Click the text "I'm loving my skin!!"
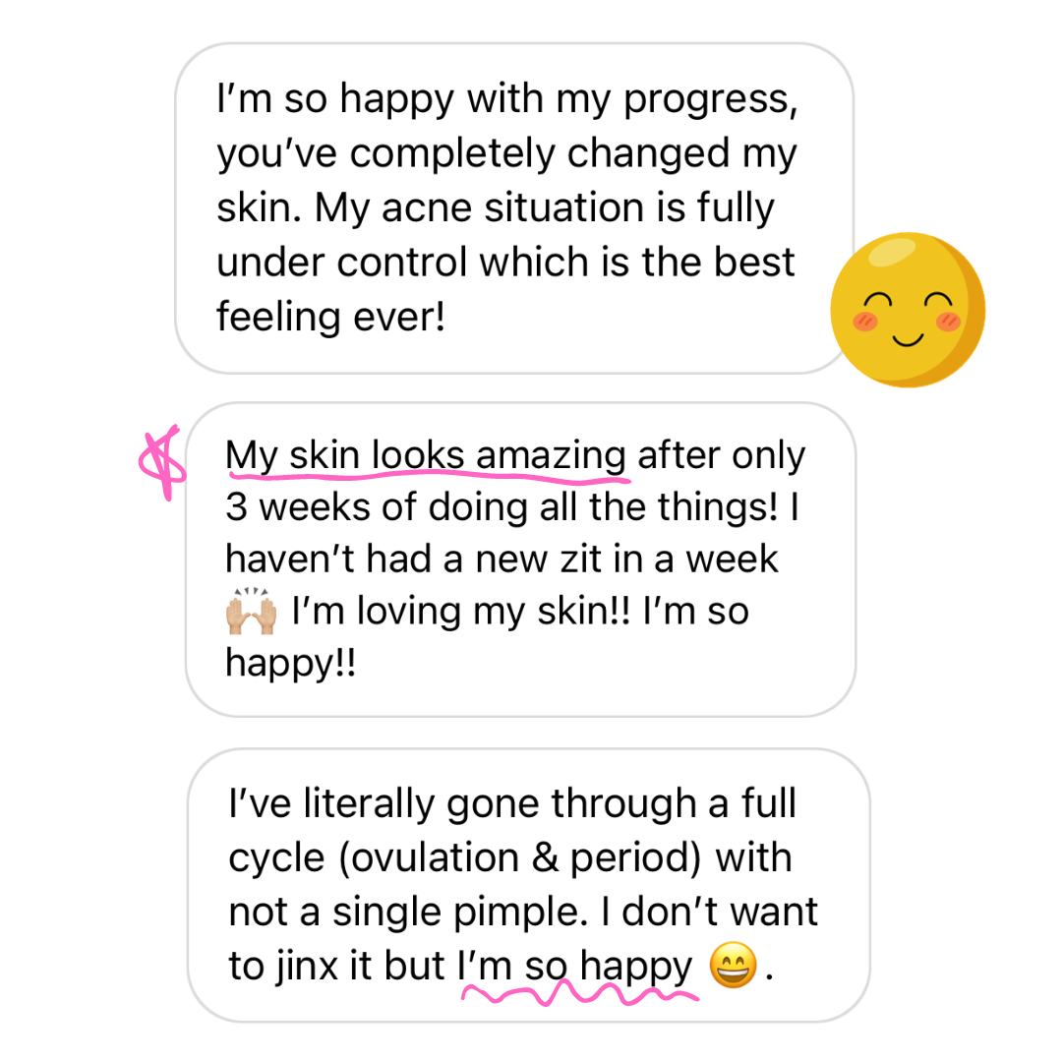1062x1062 pixels. click(x=461, y=611)
